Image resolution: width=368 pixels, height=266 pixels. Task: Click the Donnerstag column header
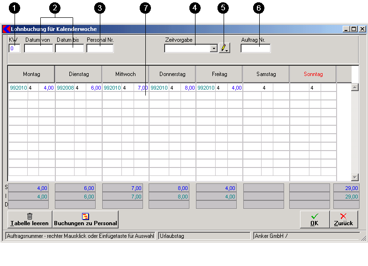[172, 74]
